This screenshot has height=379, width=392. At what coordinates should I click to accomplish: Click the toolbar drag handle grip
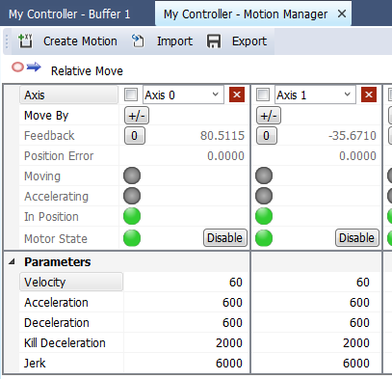[x=7, y=41]
